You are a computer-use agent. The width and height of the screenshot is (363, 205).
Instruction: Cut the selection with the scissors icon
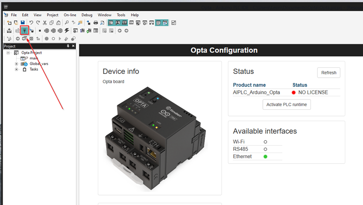[45, 23]
